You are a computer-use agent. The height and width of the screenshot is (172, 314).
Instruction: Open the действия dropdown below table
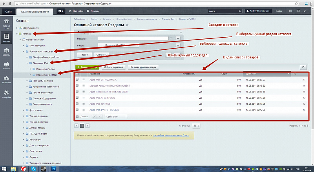coord(116,117)
